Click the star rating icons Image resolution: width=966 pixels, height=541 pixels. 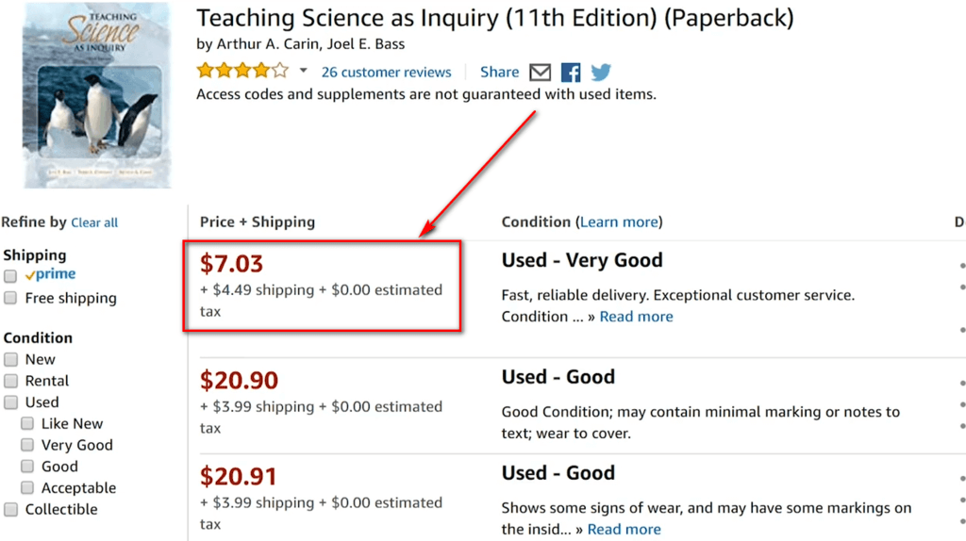tap(242, 71)
